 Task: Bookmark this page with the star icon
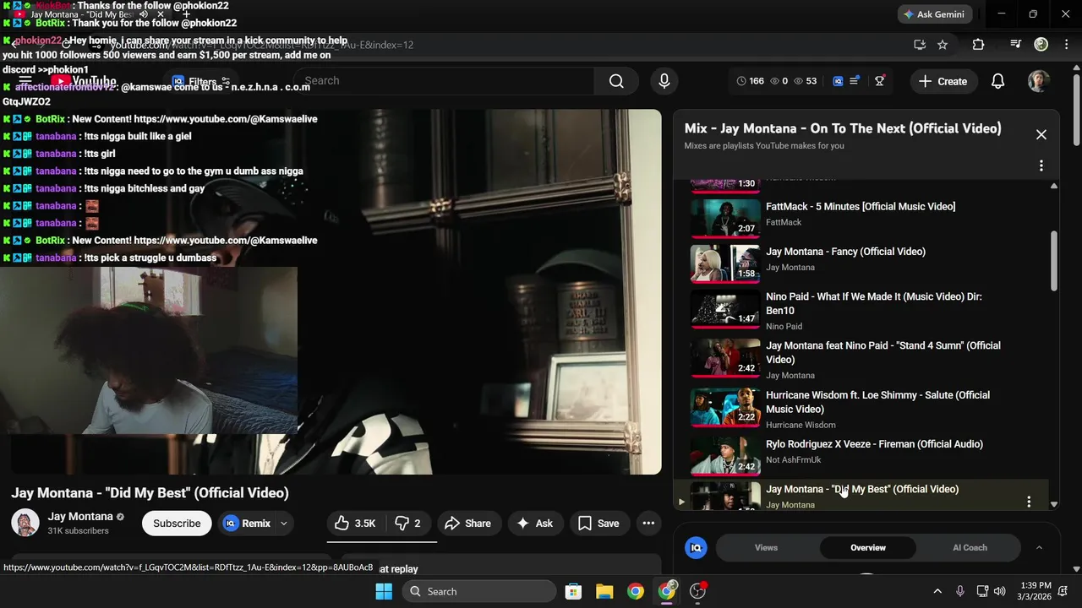[943, 45]
